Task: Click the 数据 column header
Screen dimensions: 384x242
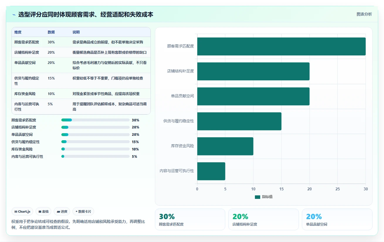Action: (x=51, y=32)
